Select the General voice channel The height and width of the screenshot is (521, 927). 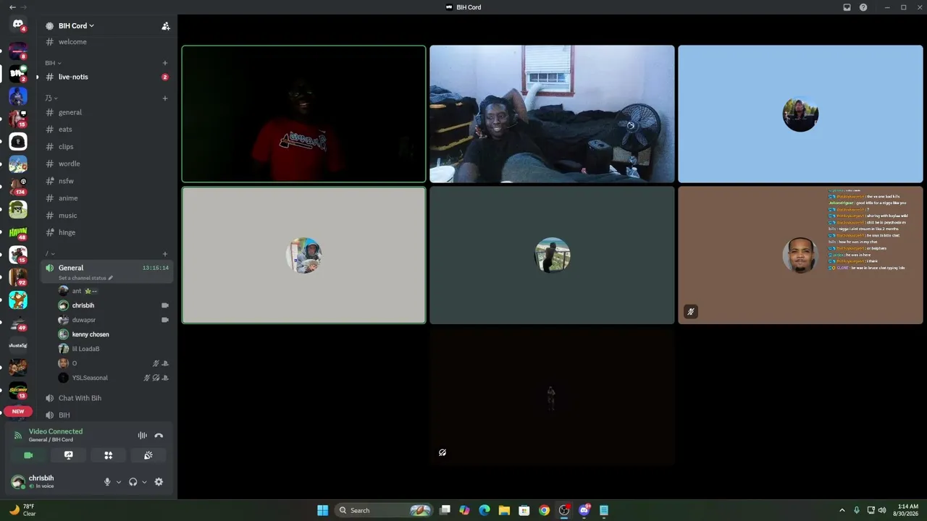tap(106, 271)
